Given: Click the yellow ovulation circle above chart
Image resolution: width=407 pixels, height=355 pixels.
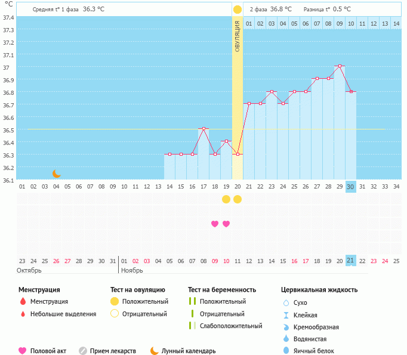Looking at the screenshot, I should pos(238,10).
